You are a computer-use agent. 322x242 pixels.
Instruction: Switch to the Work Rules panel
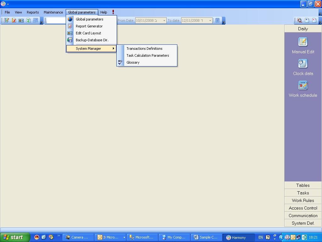click(x=303, y=200)
